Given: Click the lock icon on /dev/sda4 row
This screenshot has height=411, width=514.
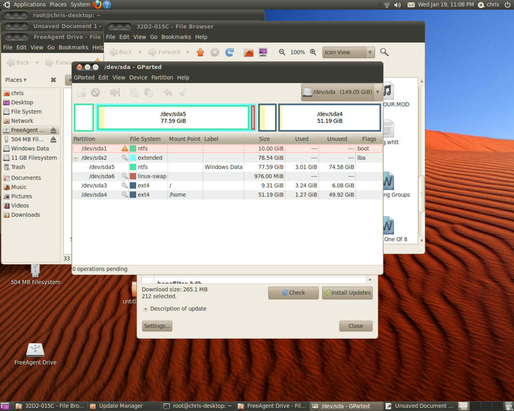Looking at the screenshot, I should [x=125, y=195].
